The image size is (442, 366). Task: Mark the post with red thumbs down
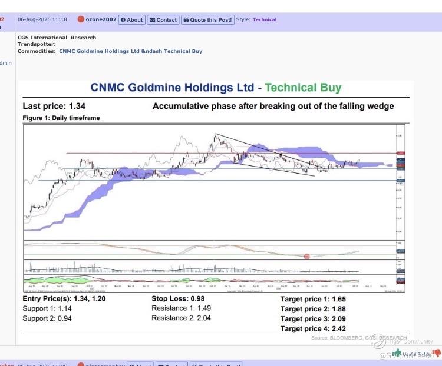[x=437, y=353]
